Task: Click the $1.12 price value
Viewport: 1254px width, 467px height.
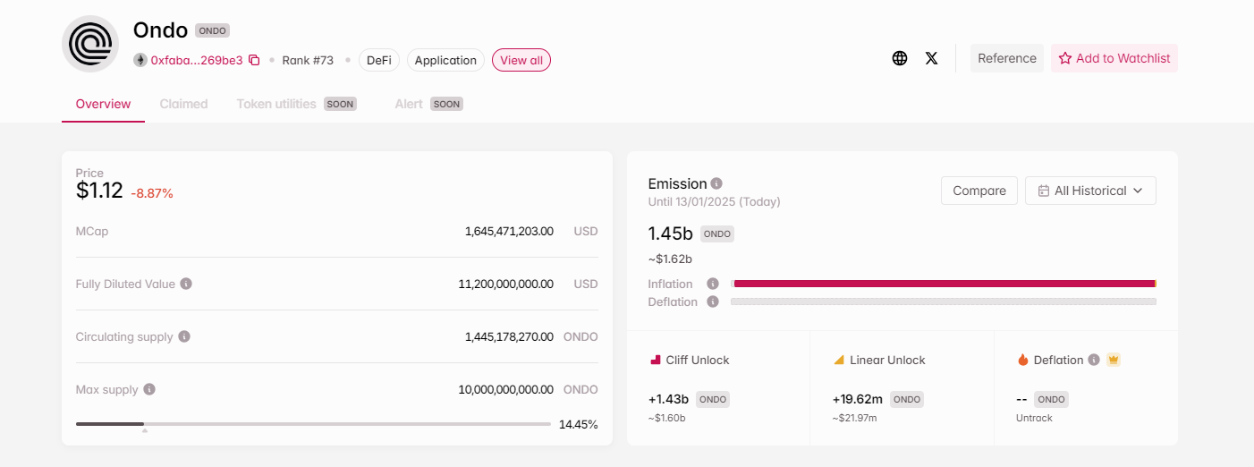Action: coord(99,190)
